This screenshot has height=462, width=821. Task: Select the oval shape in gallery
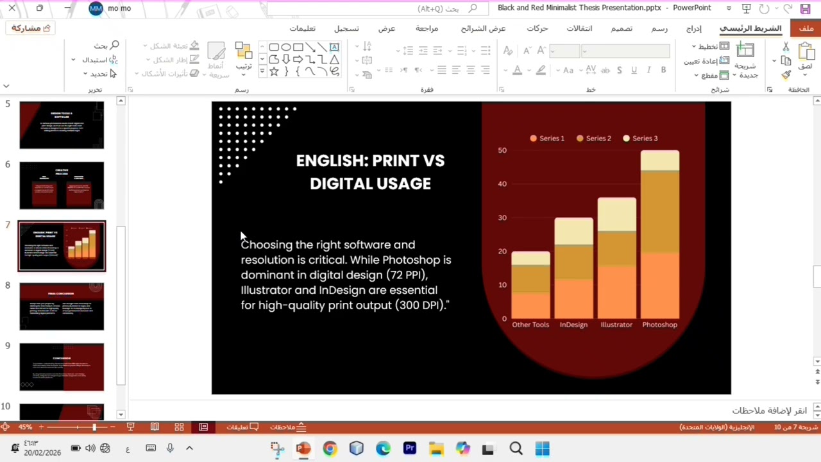(x=286, y=47)
